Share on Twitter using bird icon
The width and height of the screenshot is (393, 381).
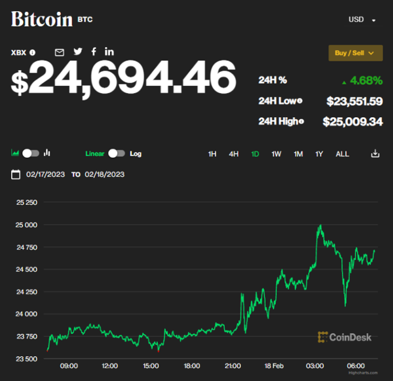(78, 52)
